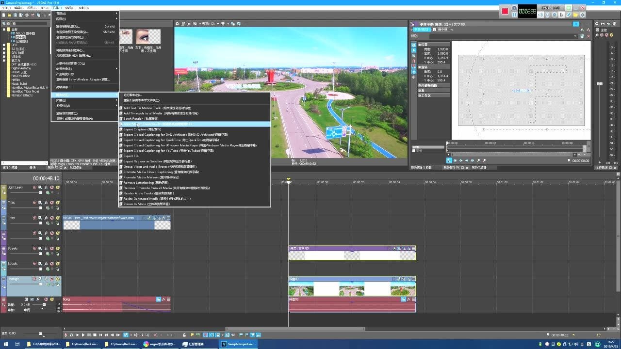Screen dimensions: 621x349
Task: Select REVision Effects in plugin tree
Action: (22, 95)
